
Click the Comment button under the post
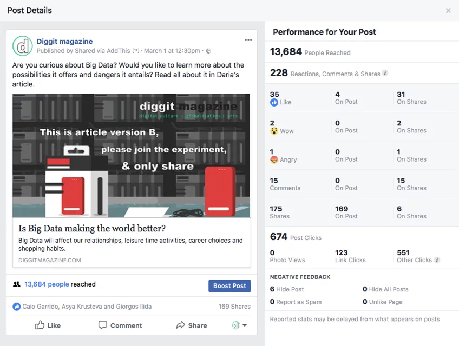coord(120,325)
